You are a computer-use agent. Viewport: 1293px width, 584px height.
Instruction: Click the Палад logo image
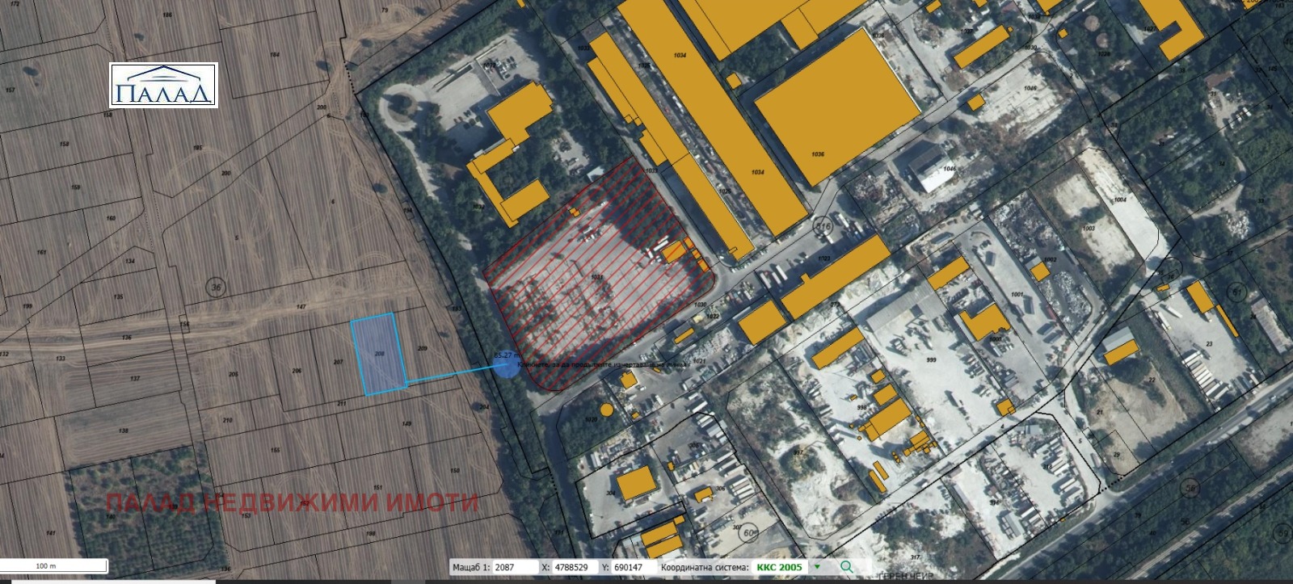pyautogui.click(x=164, y=86)
